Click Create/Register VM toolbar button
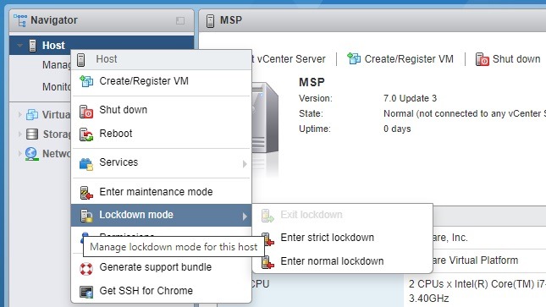546x307 pixels. pyautogui.click(x=400, y=59)
